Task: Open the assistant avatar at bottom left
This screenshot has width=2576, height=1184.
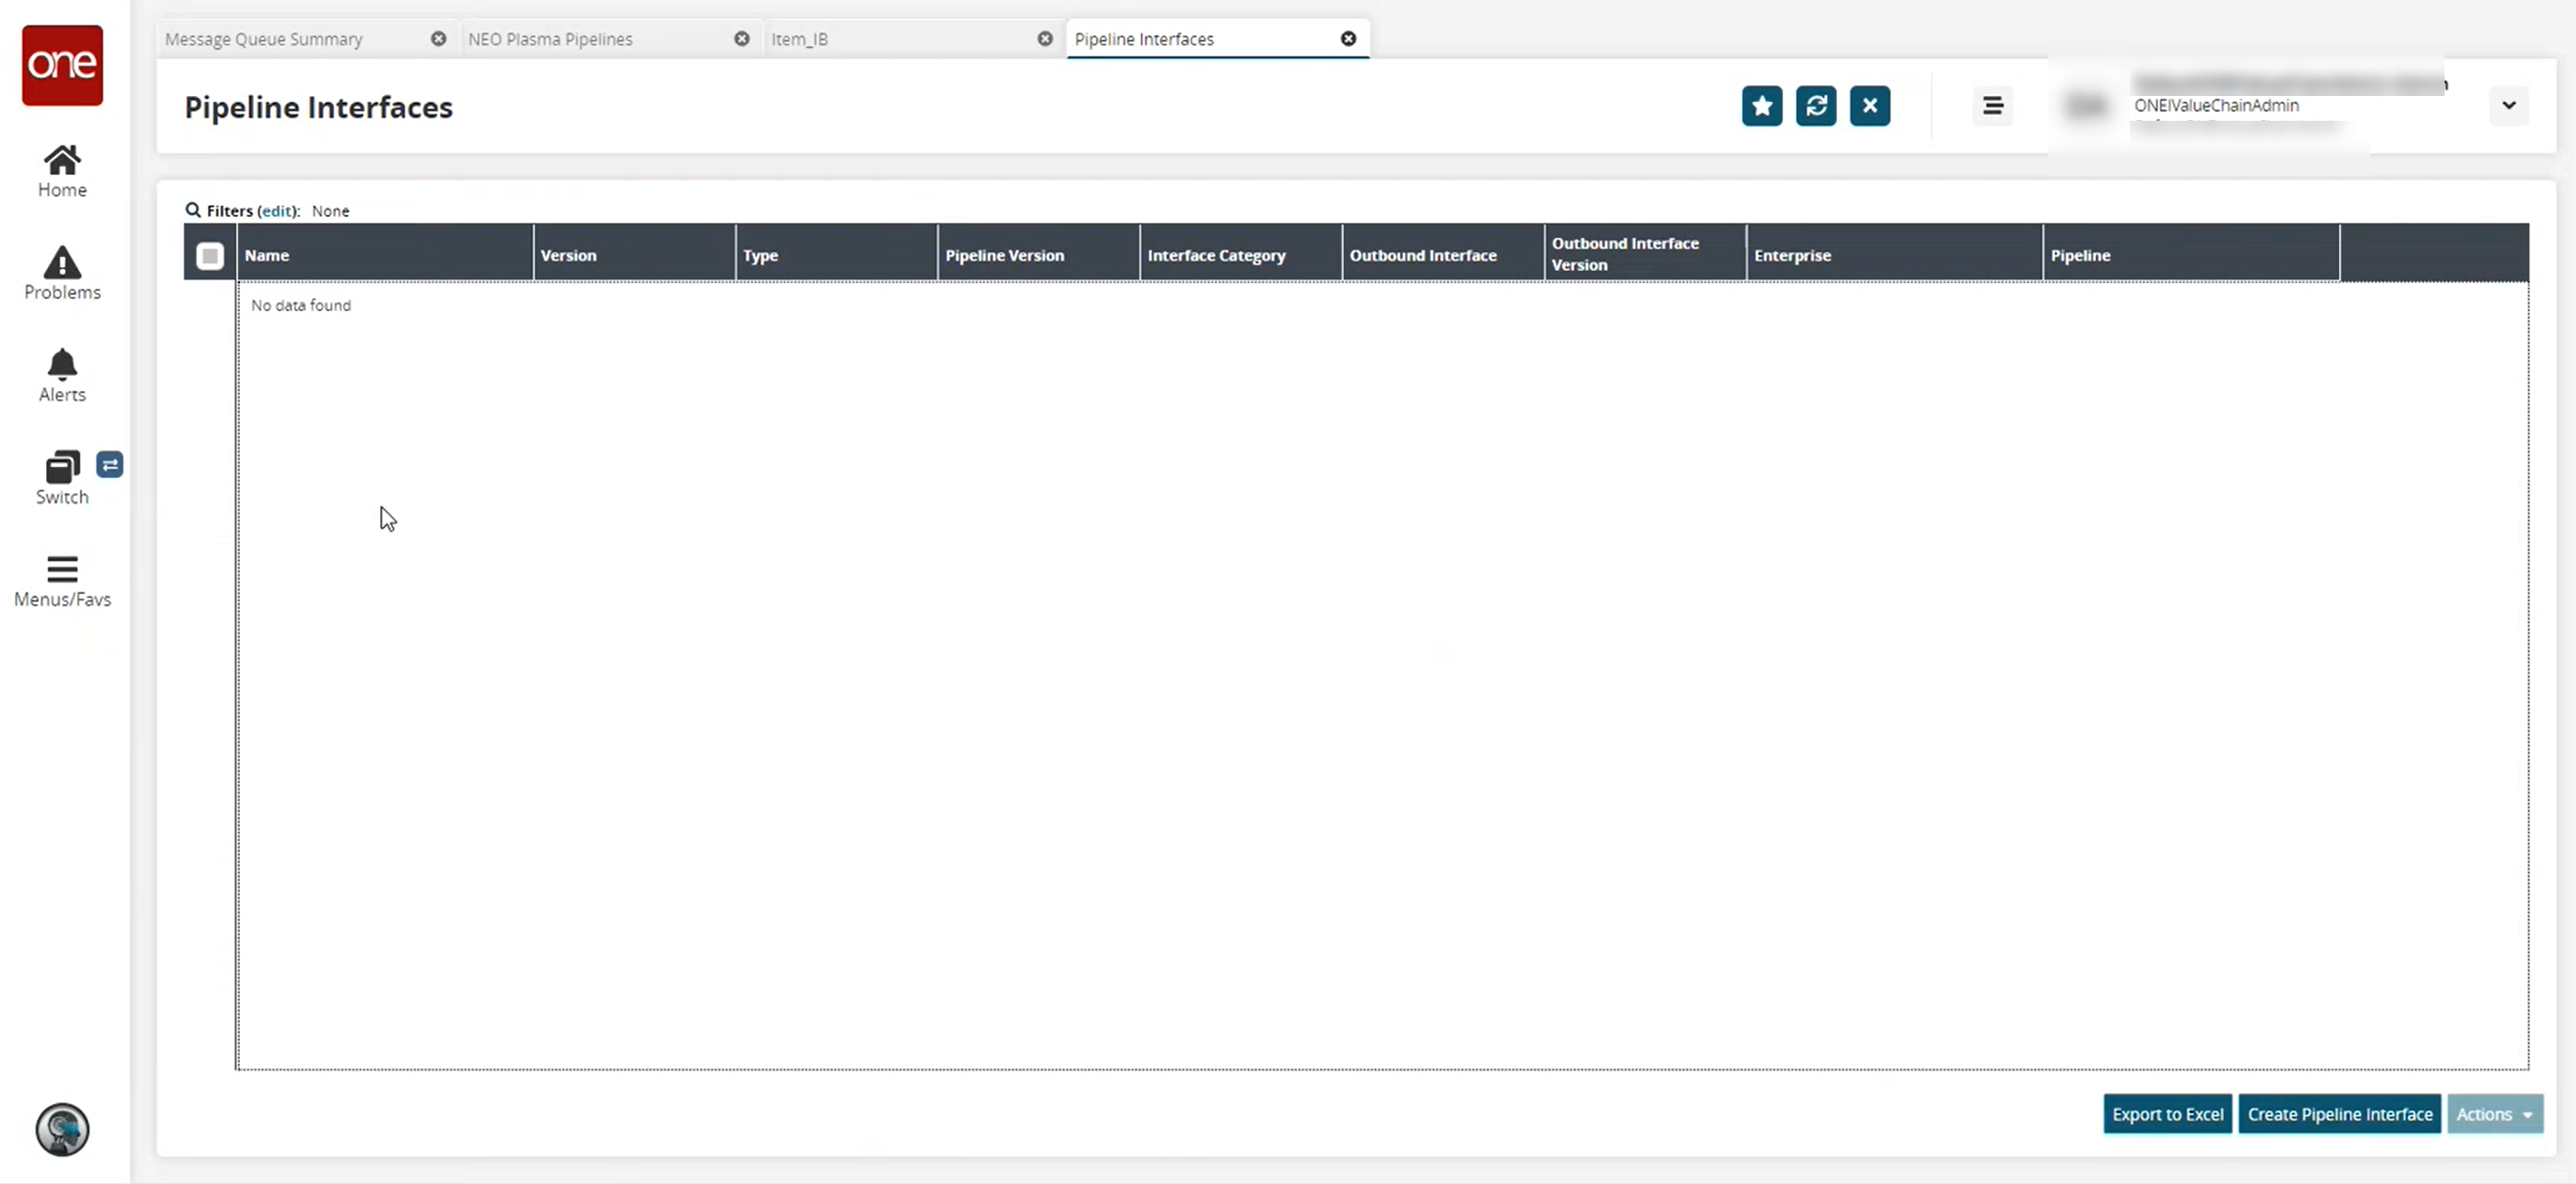Action: [x=62, y=1130]
